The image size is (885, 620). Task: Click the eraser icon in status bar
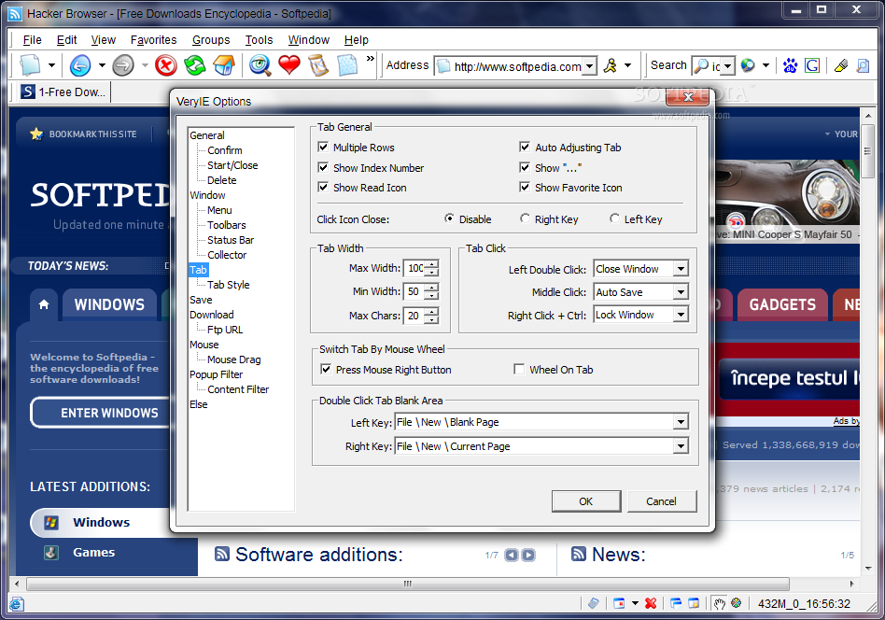click(x=593, y=603)
